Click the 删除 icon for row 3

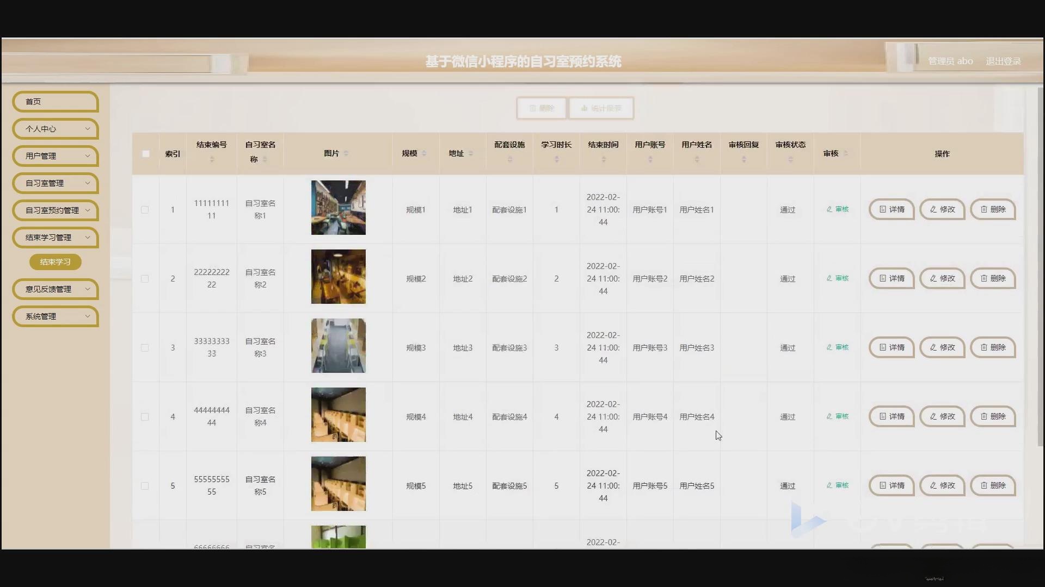[x=992, y=347]
